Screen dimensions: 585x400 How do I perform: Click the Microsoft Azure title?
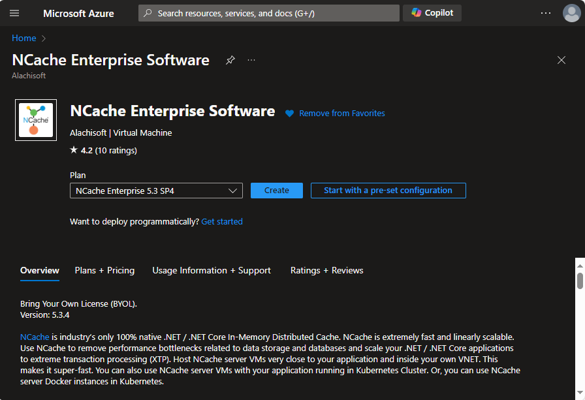(78, 14)
